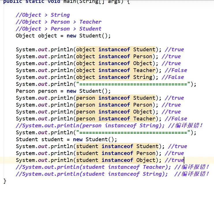Click 'person instanceof Object' expression
214x208 pixels.
point(114,112)
